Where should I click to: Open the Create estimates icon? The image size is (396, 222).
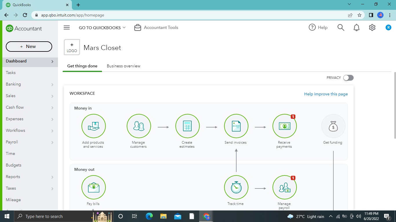pos(188,126)
